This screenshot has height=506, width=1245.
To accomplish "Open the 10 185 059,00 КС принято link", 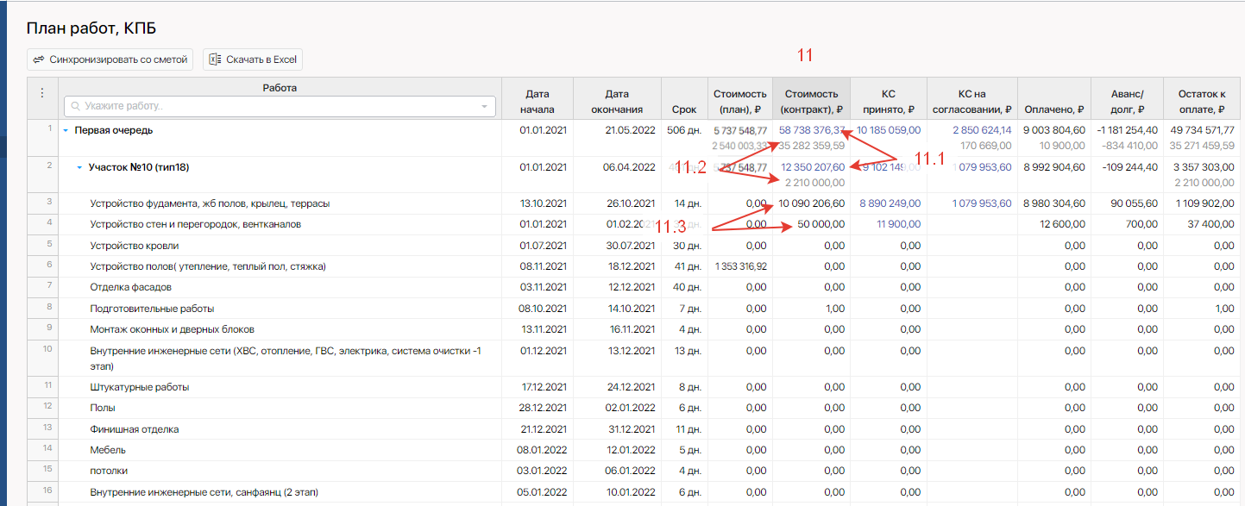I will point(888,130).
